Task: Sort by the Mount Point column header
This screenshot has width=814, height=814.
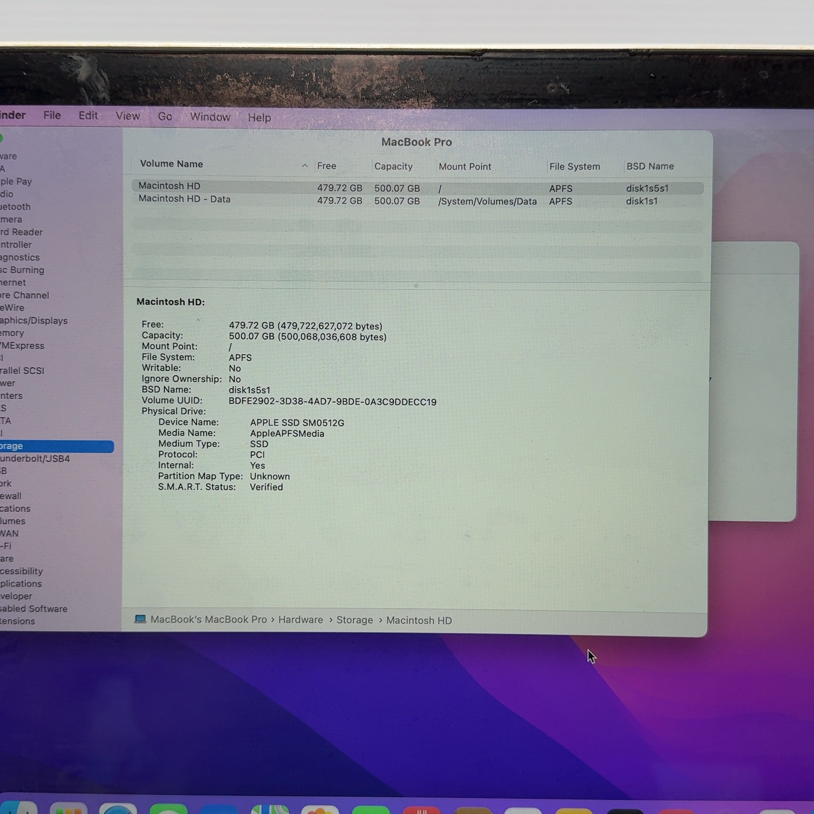Action: [465, 167]
